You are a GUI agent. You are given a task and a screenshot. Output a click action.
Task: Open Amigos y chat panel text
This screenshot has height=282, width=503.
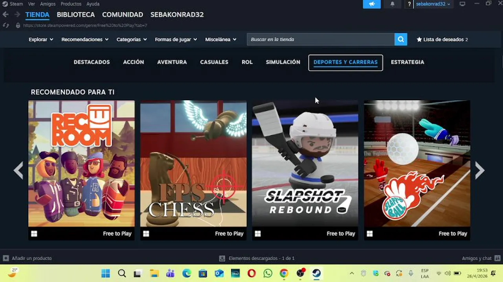(477, 258)
